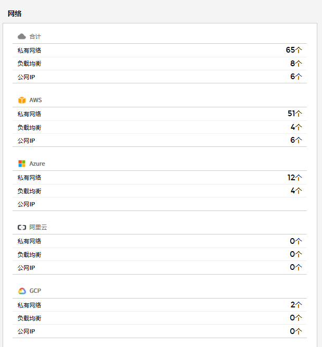Click the Azure Microsoft logo icon

22,164
